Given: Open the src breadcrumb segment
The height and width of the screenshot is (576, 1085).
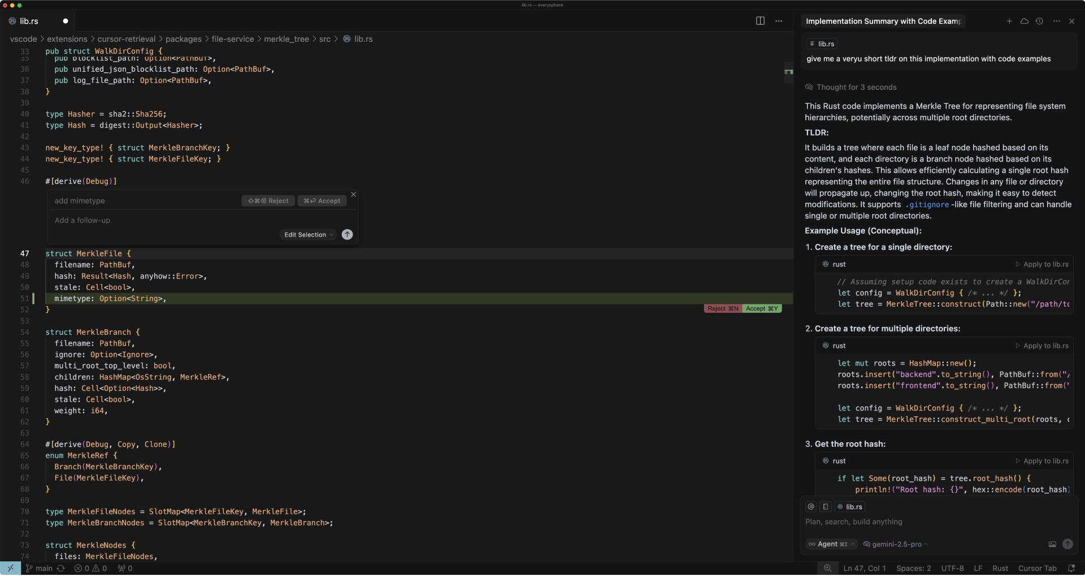Looking at the screenshot, I should pos(325,39).
